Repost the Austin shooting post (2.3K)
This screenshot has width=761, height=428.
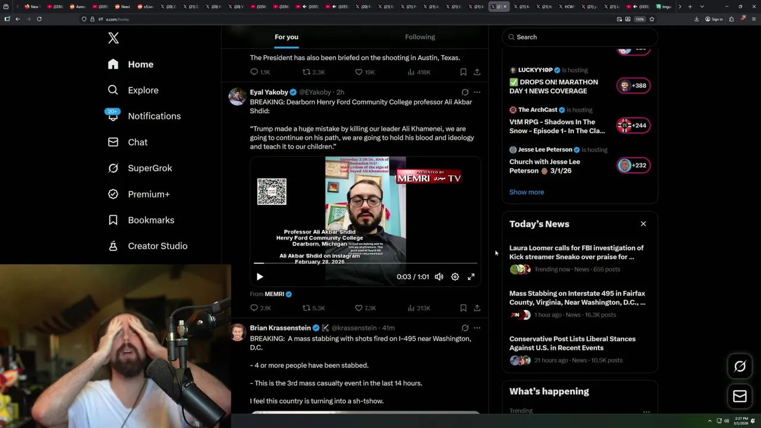click(x=313, y=72)
